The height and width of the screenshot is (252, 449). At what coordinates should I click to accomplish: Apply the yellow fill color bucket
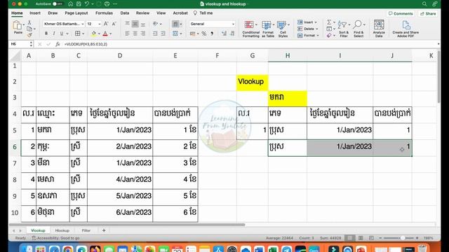click(x=93, y=34)
